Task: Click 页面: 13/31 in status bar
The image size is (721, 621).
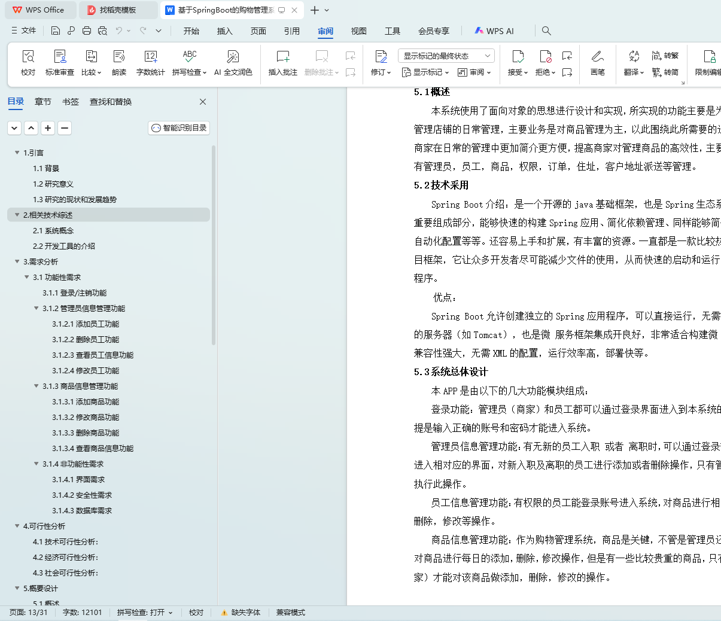Action: (29, 613)
